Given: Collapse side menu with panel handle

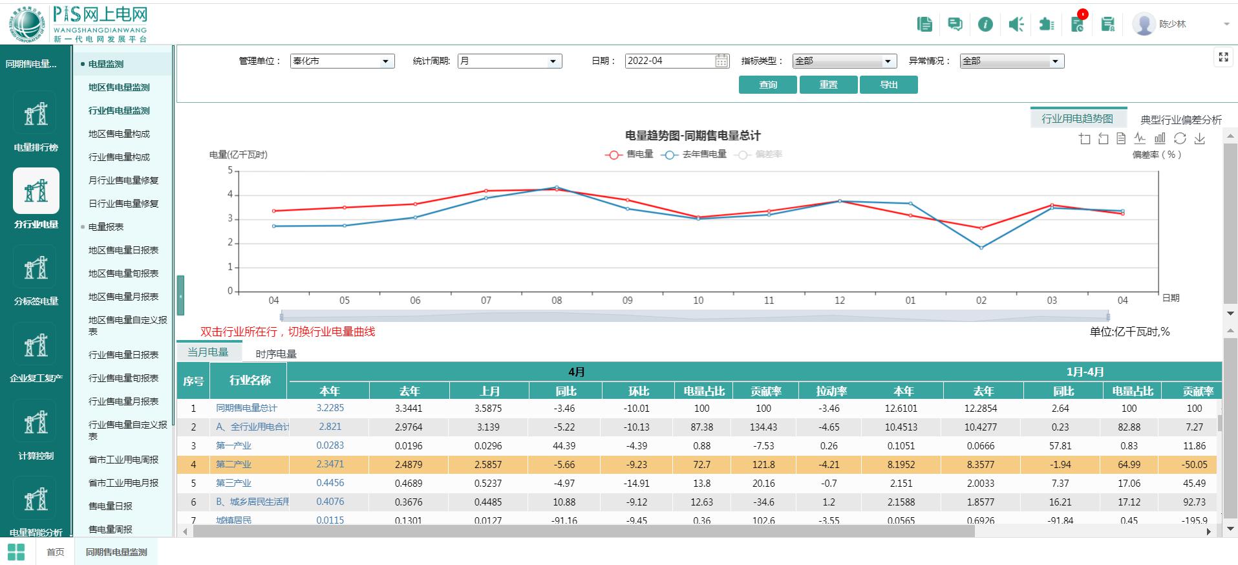Looking at the screenshot, I should point(180,295).
